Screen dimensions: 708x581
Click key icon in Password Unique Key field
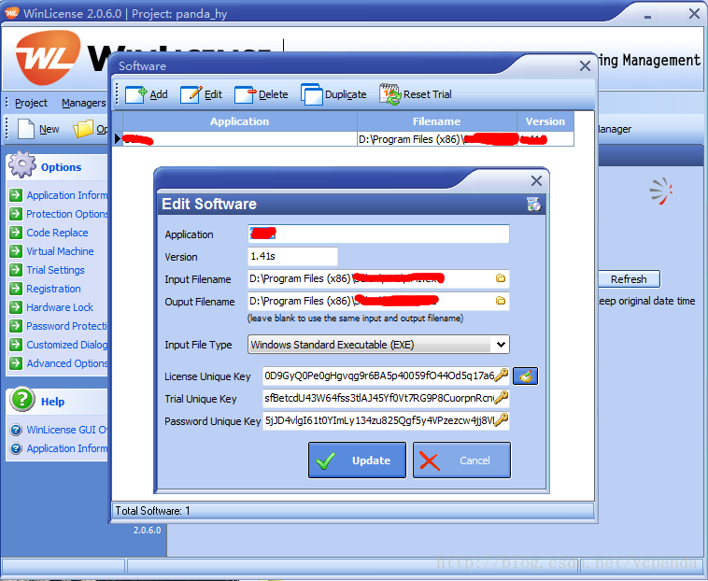pos(502,420)
